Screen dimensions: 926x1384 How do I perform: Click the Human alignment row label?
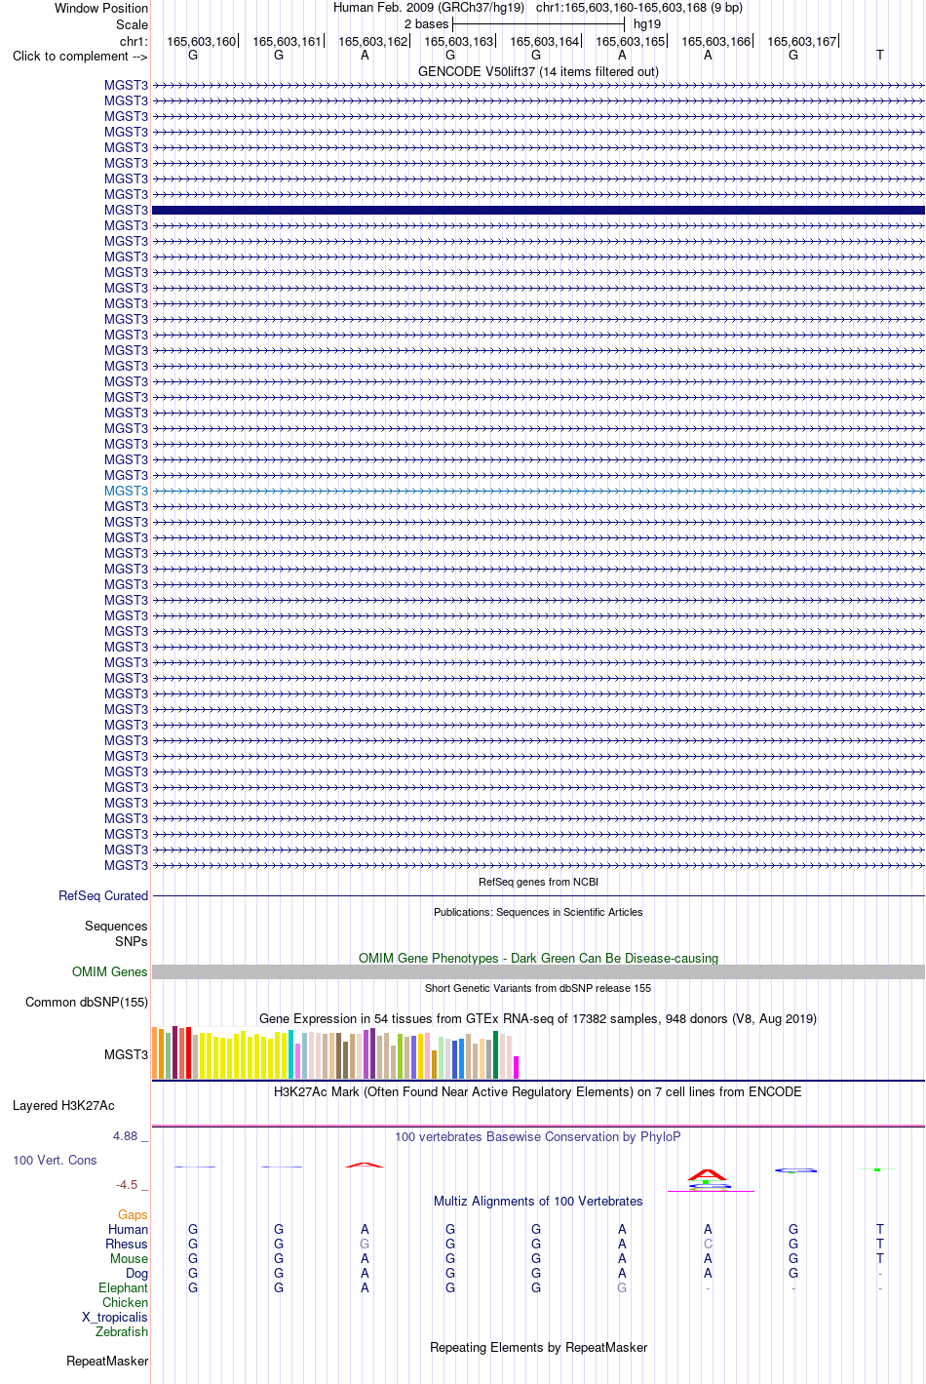click(x=128, y=1229)
